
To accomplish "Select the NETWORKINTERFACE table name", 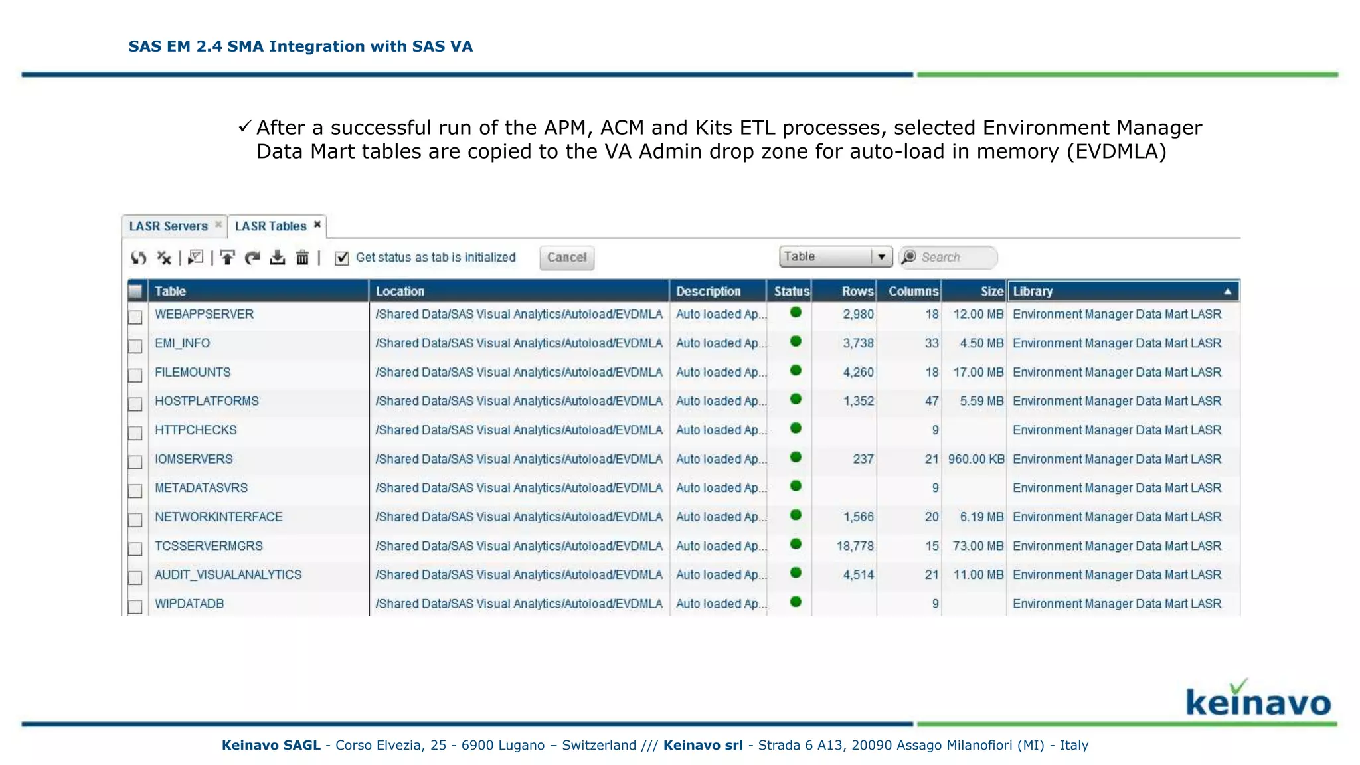I will point(218,517).
